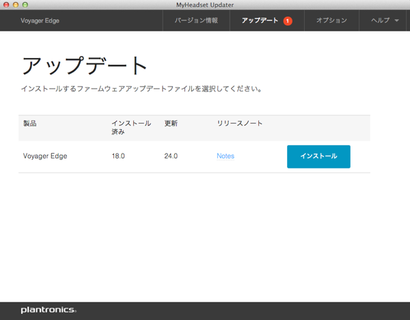This screenshot has height=320, width=410.
Task: Click the MyHeadset Updater window title
Action: tap(205, 5)
